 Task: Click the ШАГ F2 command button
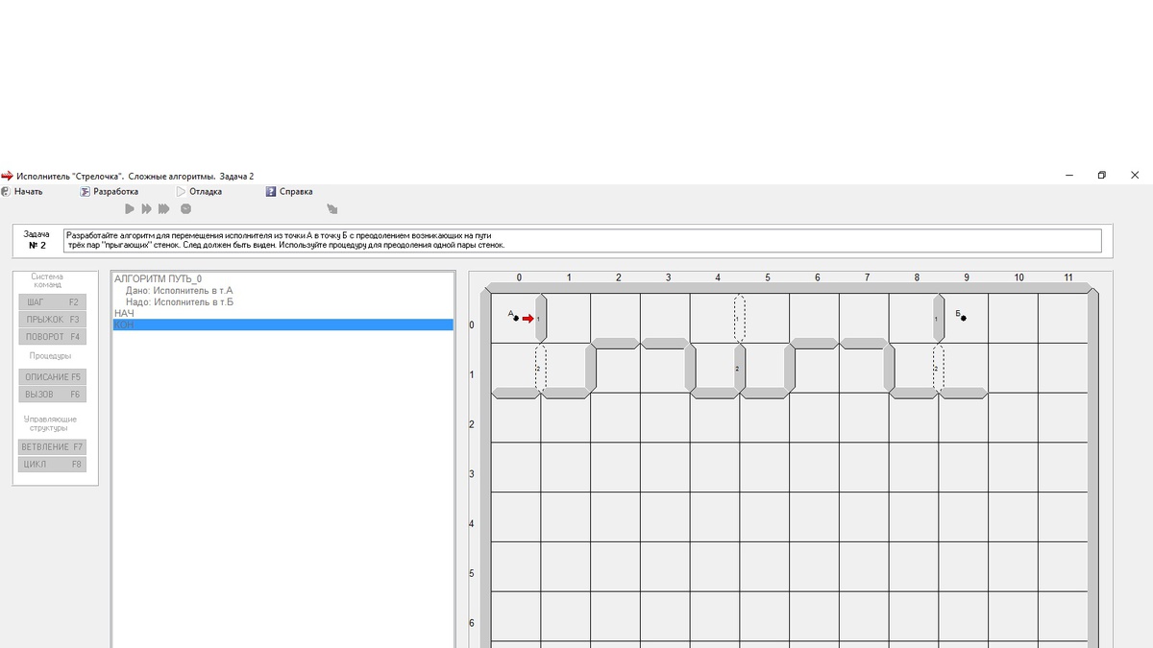[52, 302]
